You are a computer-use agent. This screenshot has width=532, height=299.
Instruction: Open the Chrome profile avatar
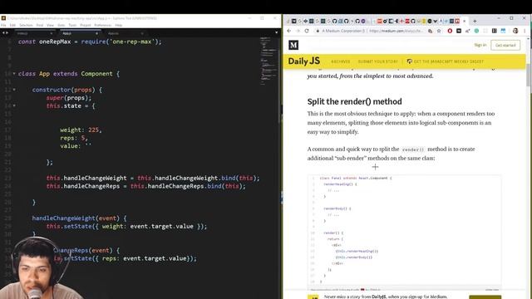[x=515, y=31]
